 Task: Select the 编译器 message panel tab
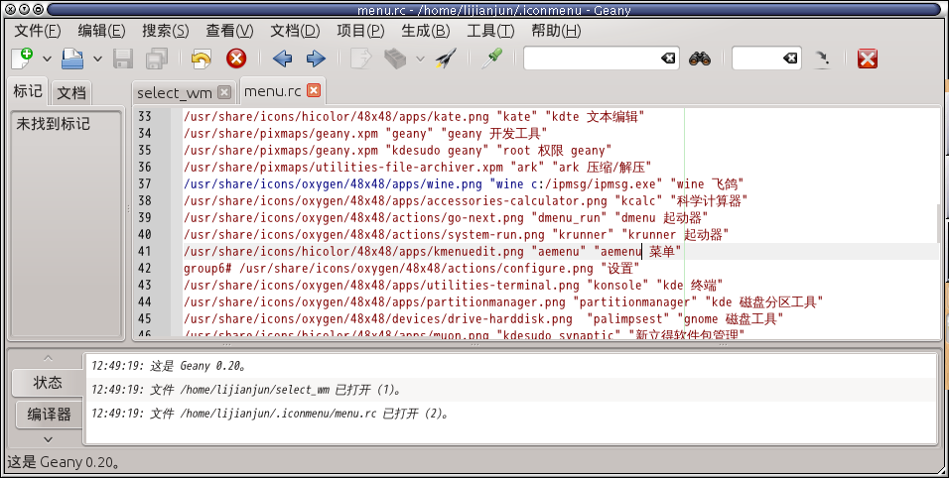click(49, 414)
